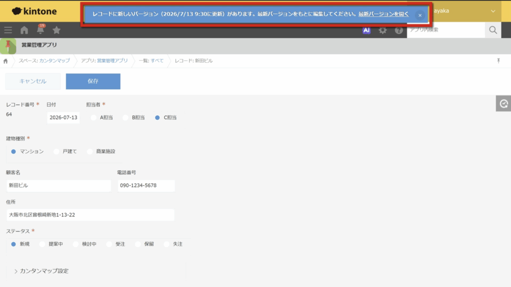Open すべて view breadcrumb link

click(x=157, y=61)
